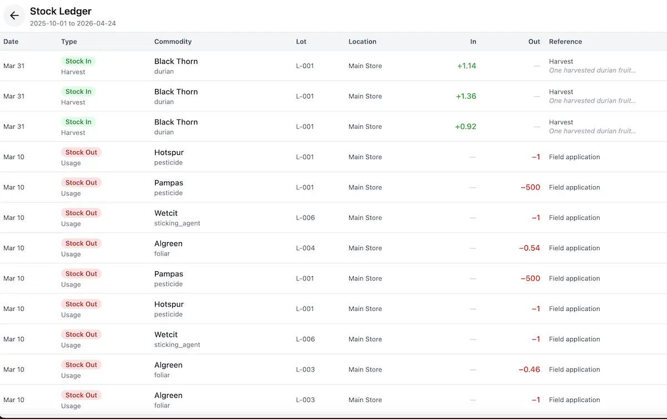667x419 pixels.
Task: Click the green Stock In badge for +1.36
Action: click(78, 92)
